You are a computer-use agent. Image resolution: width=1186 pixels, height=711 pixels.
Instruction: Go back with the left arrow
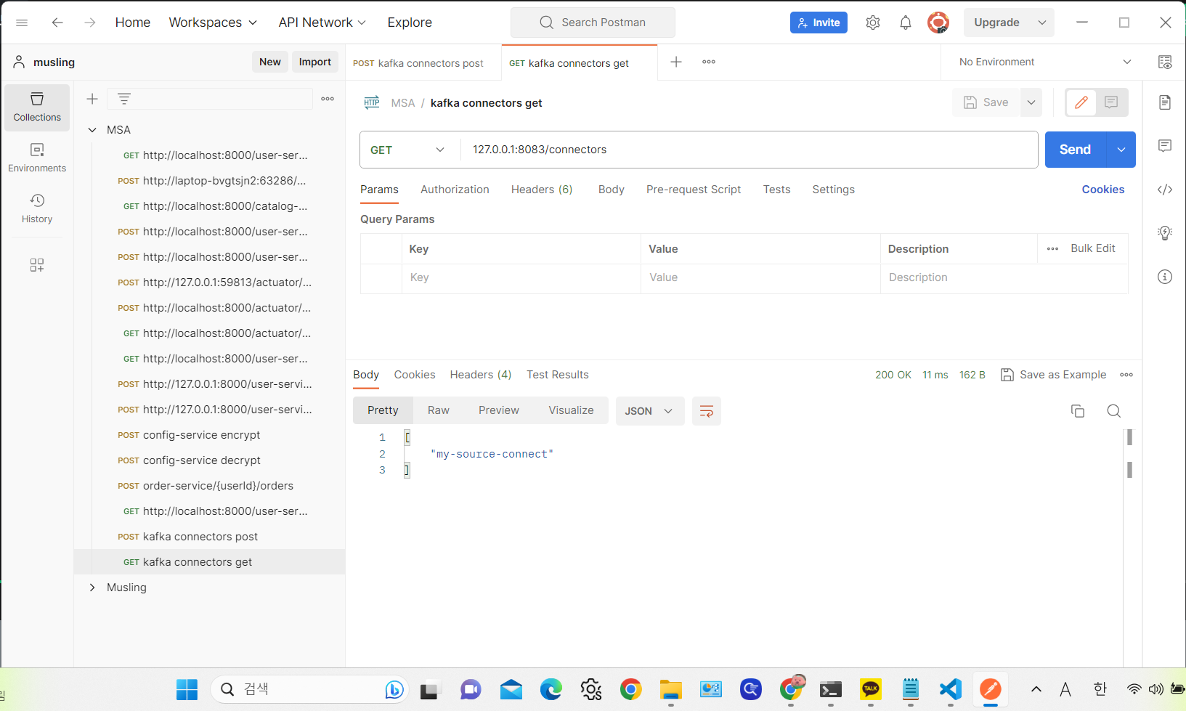tap(57, 23)
